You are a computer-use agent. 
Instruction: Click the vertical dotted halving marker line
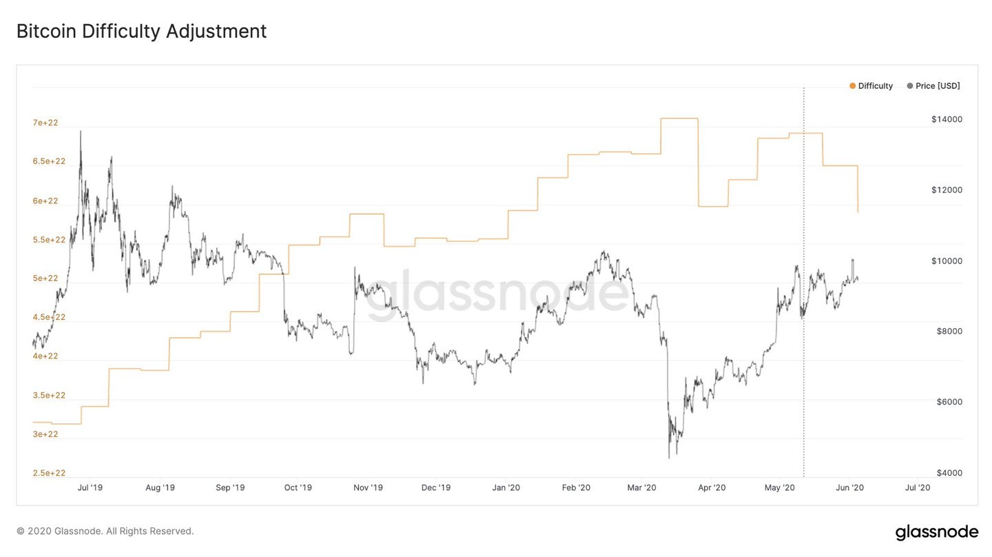[x=804, y=283]
